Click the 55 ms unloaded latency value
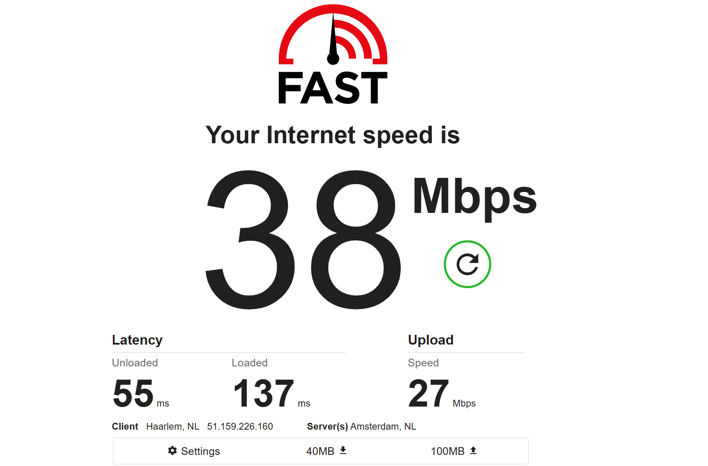Viewport: 708px width, 466px height. pos(141,393)
